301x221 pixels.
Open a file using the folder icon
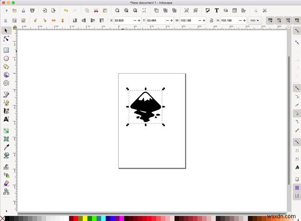click(x=14, y=11)
